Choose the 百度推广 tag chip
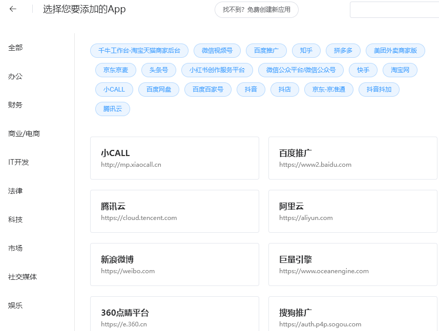Image resolution: width=439 pixels, height=331 pixels. [266, 51]
